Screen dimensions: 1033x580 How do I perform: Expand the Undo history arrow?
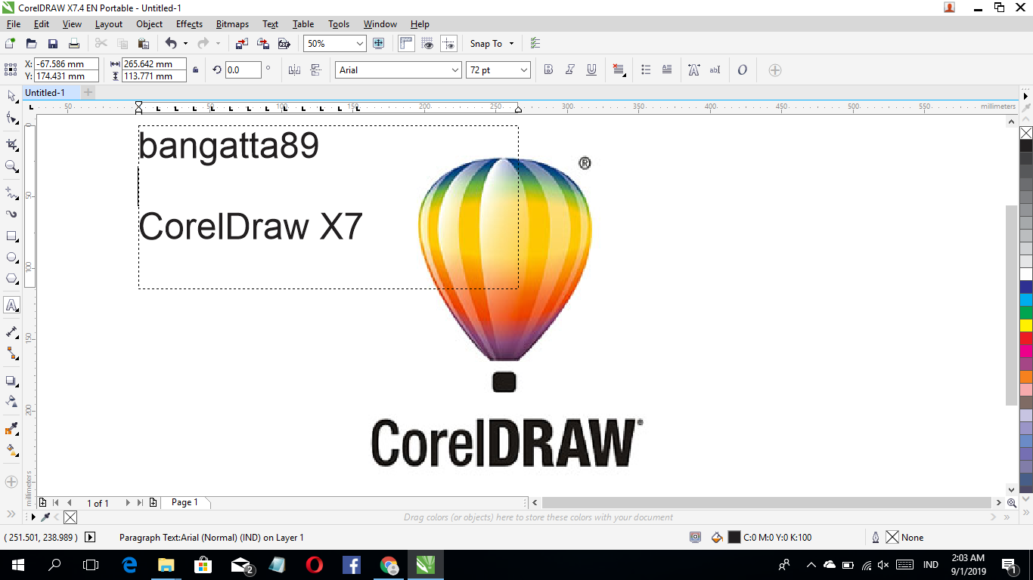click(185, 44)
